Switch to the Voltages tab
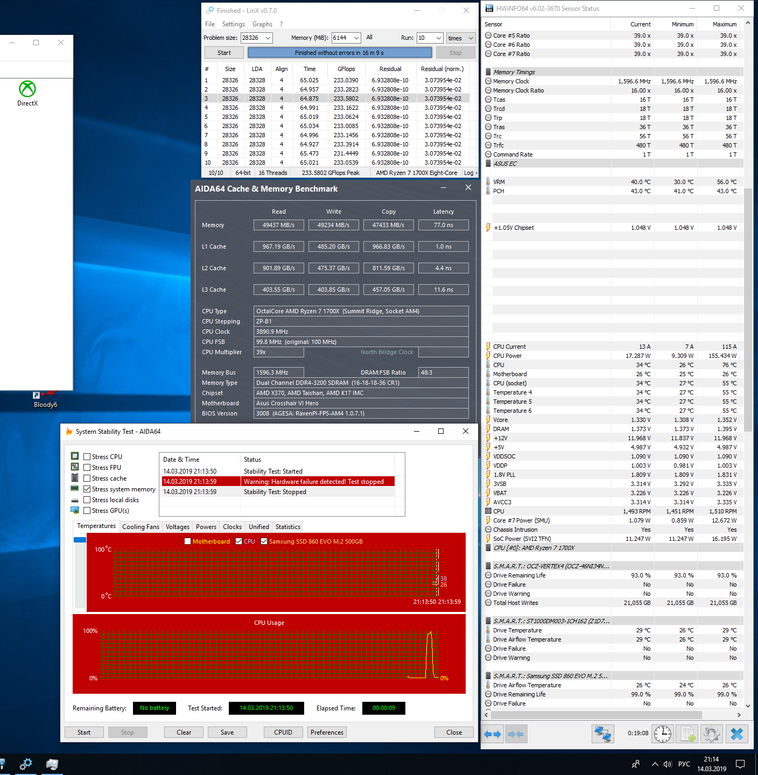Screen dimensions: 758x775 pyautogui.click(x=178, y=527)
